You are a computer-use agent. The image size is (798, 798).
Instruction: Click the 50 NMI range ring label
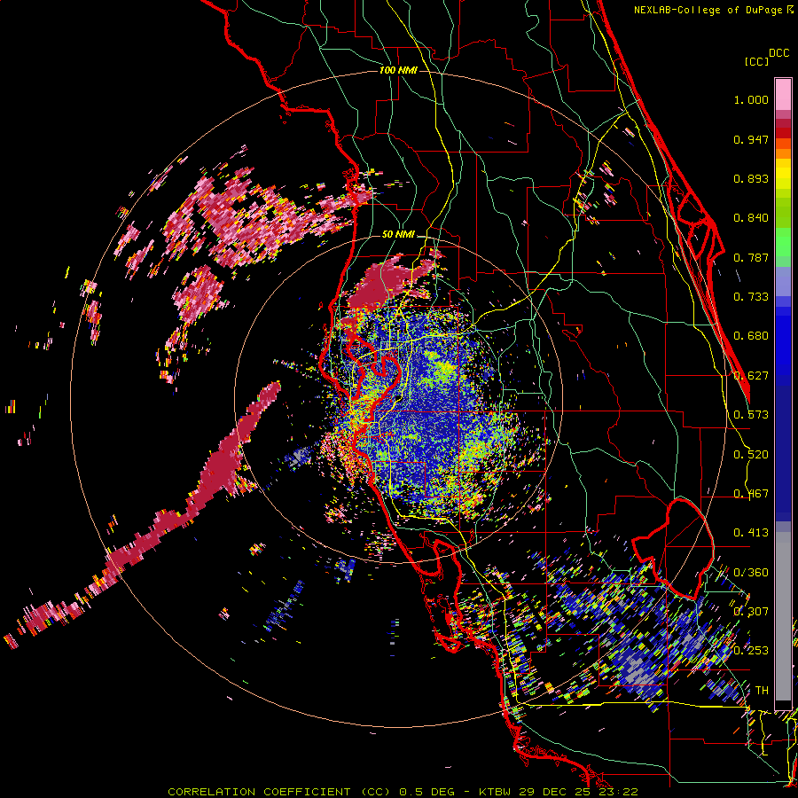coord(398,234)
